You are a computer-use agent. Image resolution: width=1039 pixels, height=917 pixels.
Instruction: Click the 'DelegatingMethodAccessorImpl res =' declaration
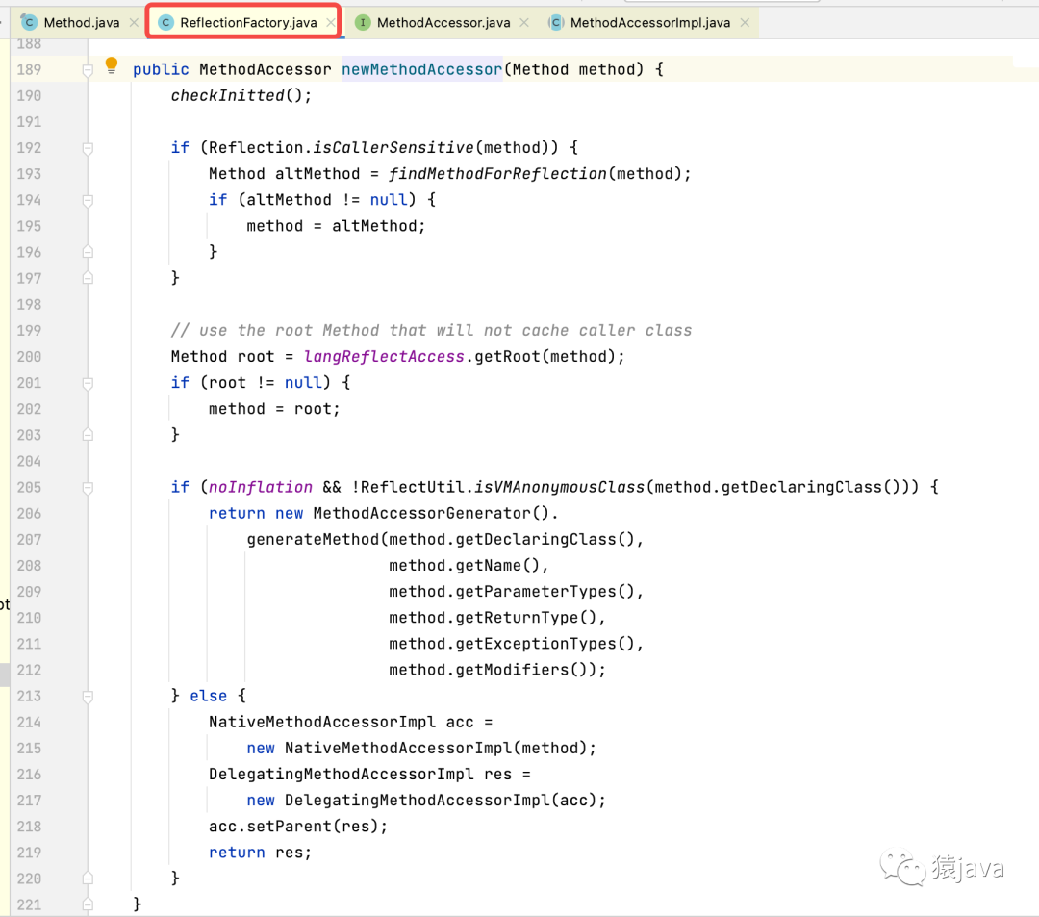pos(369,774)
